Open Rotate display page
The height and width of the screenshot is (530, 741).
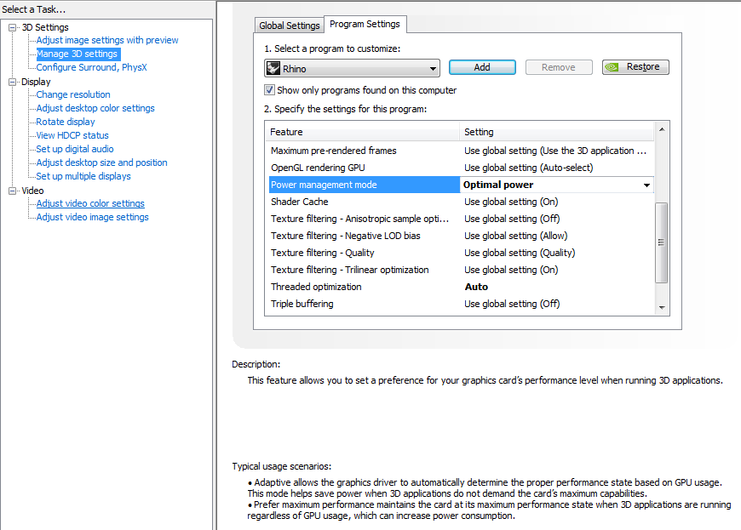pos(66,122)
